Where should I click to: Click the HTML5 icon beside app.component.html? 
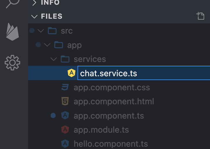click(x=65, y=101)
